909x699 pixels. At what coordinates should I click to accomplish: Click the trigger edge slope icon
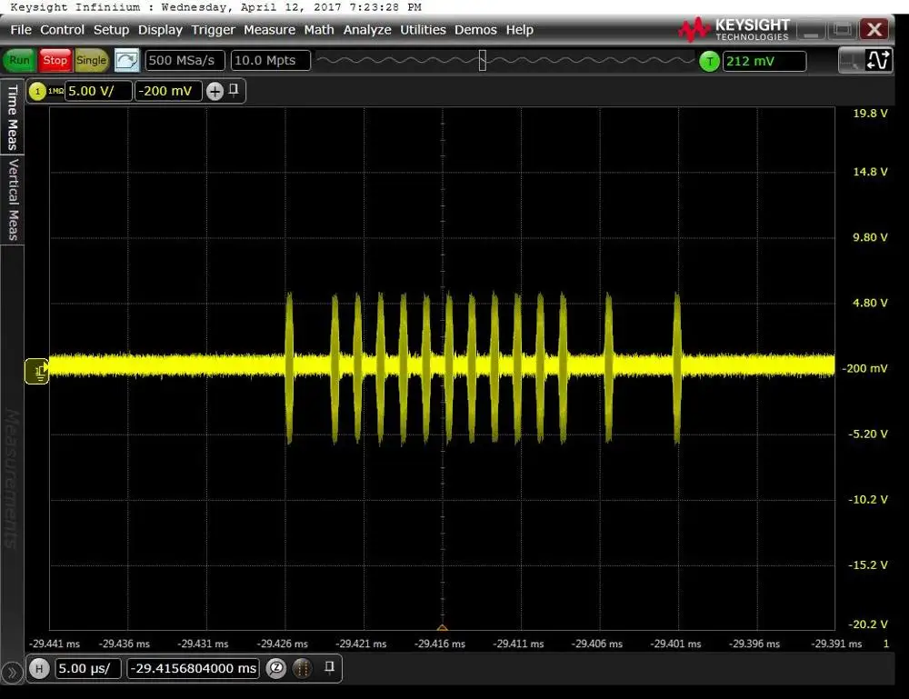click(878, 60)
